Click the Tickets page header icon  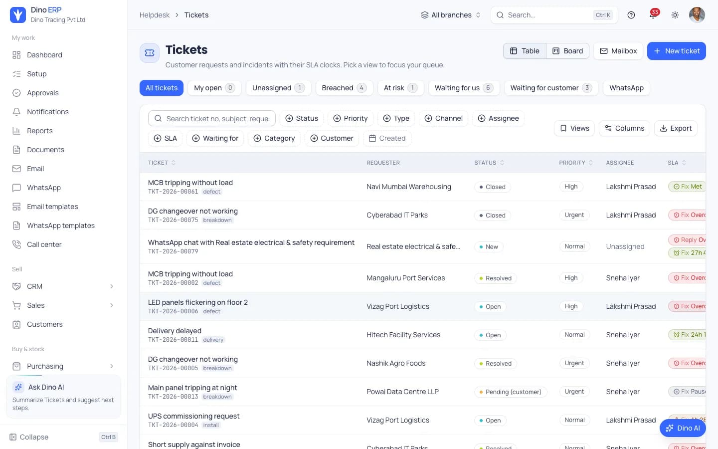tap(150, 53)
